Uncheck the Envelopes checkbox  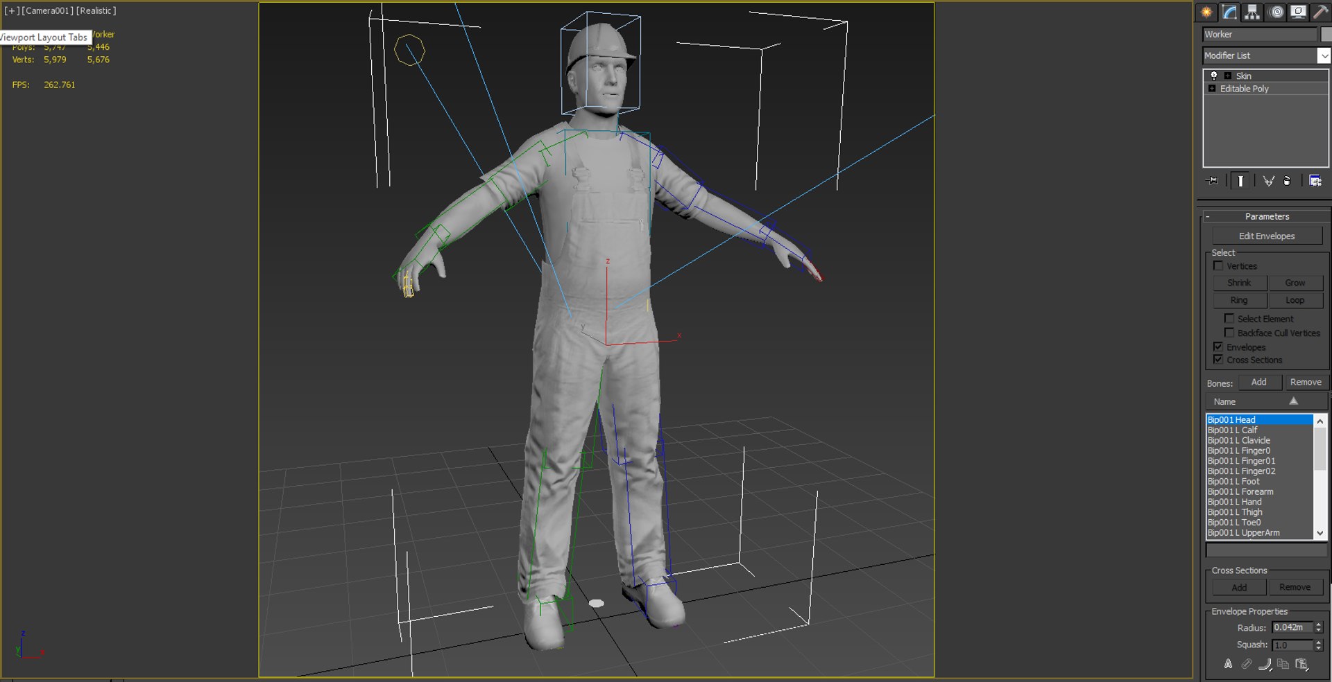coord(1218,347)
